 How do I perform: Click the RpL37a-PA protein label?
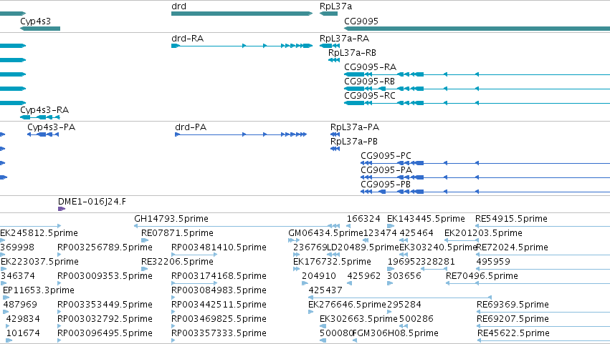(355, 127)
